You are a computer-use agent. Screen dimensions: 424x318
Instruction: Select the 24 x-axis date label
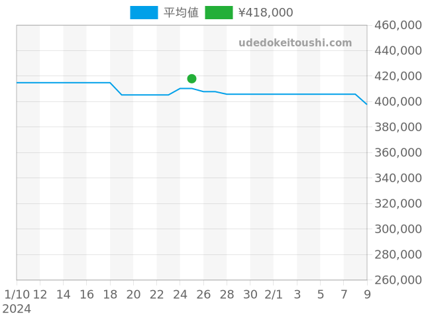point(180,294)
